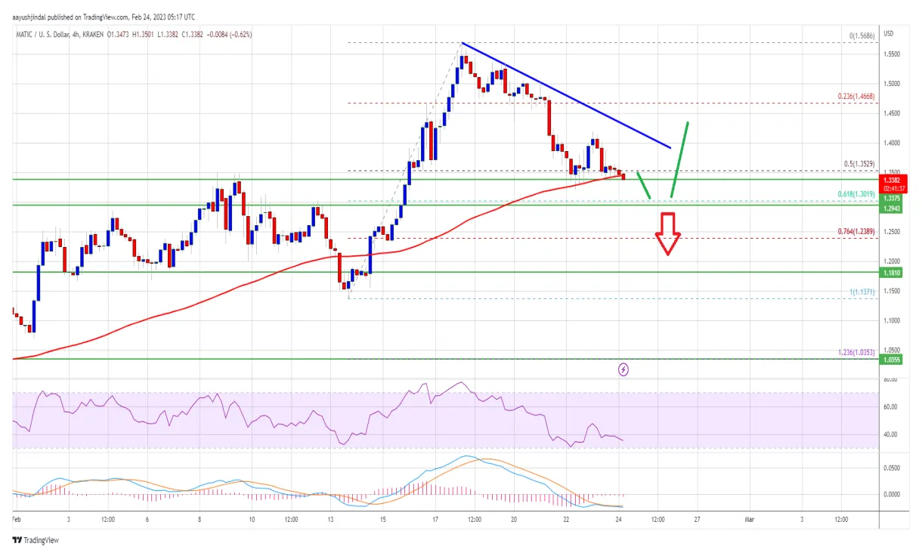
Task: Click the purple RSI line in the indicator pane
Action: point(378,412)
